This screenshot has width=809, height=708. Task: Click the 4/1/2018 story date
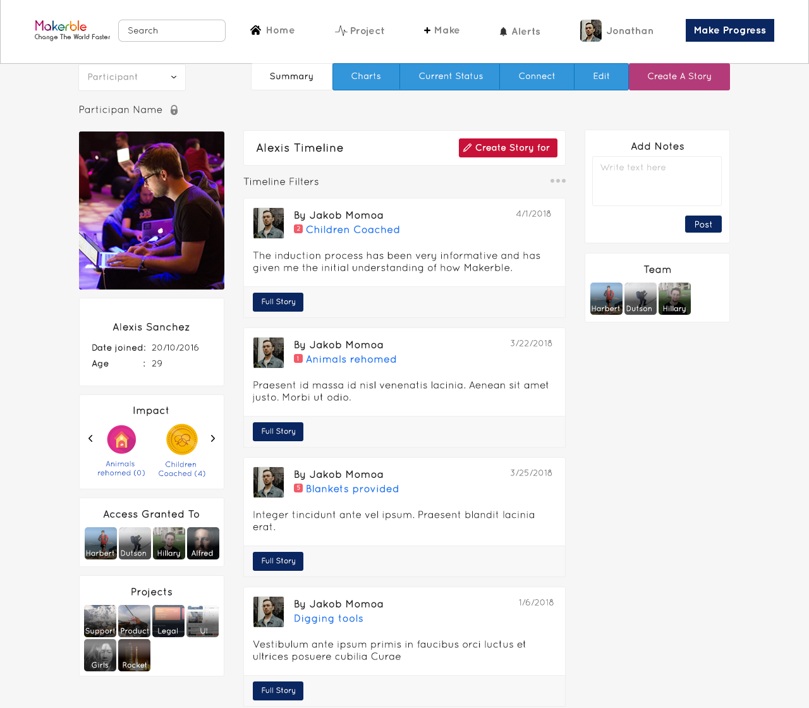tap(533, 214)
